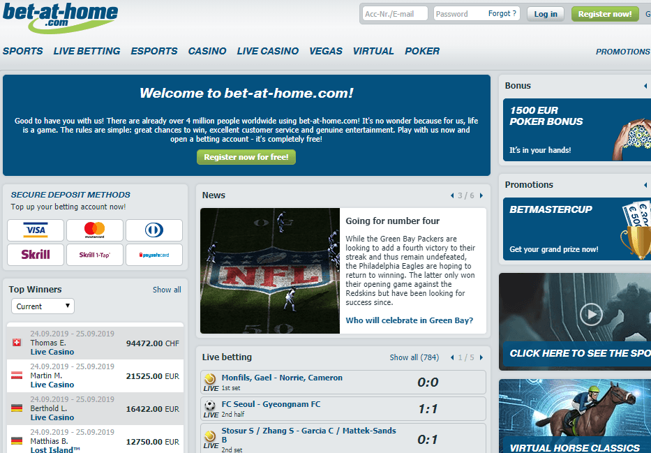Click the Forgot ? password link

click(x=502, y=13)
